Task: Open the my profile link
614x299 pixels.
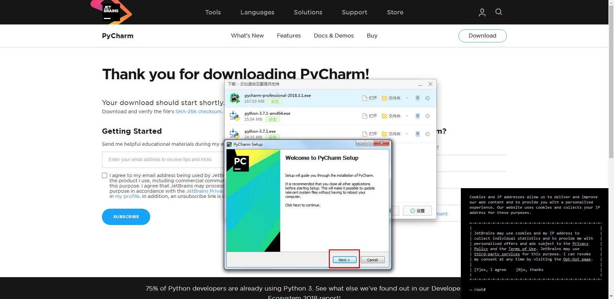Action: 127,196
